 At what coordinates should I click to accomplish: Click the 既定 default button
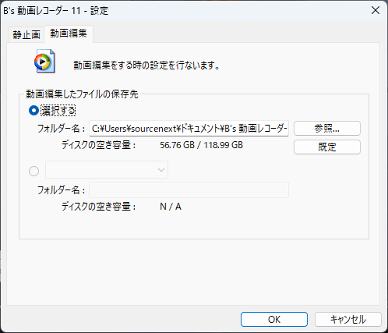pos(327,147)
